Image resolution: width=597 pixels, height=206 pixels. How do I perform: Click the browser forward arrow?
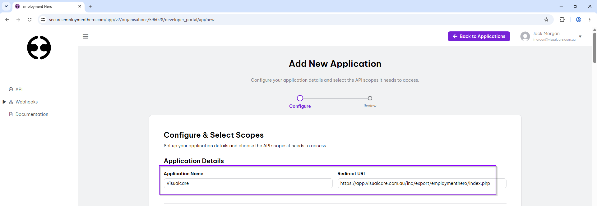(18, 20)
